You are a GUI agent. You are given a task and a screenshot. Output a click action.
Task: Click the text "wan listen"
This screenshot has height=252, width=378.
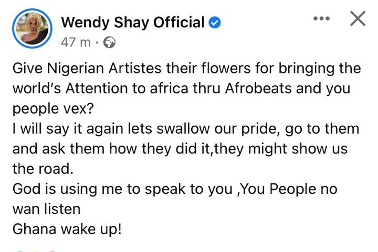point(46,209)
